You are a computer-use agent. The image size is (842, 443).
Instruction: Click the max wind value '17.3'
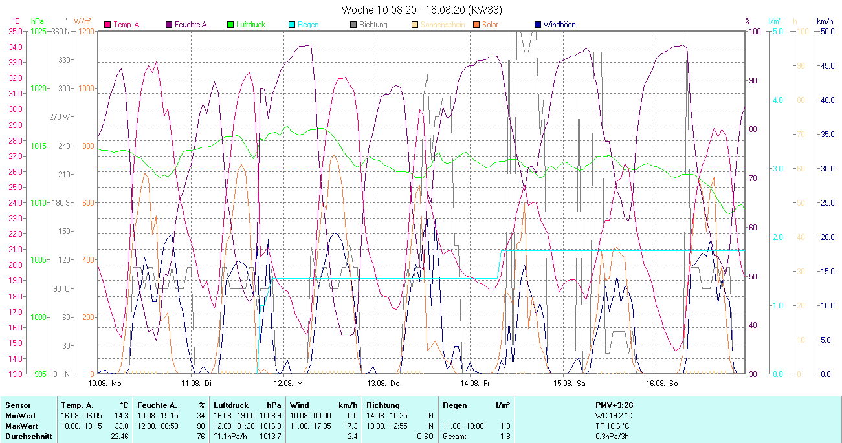coord(350,426)
